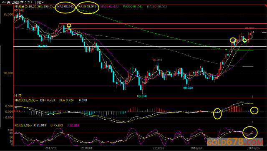Click the MA5 93.245 value
The image size is (267, 151).
tap(65, 7)
